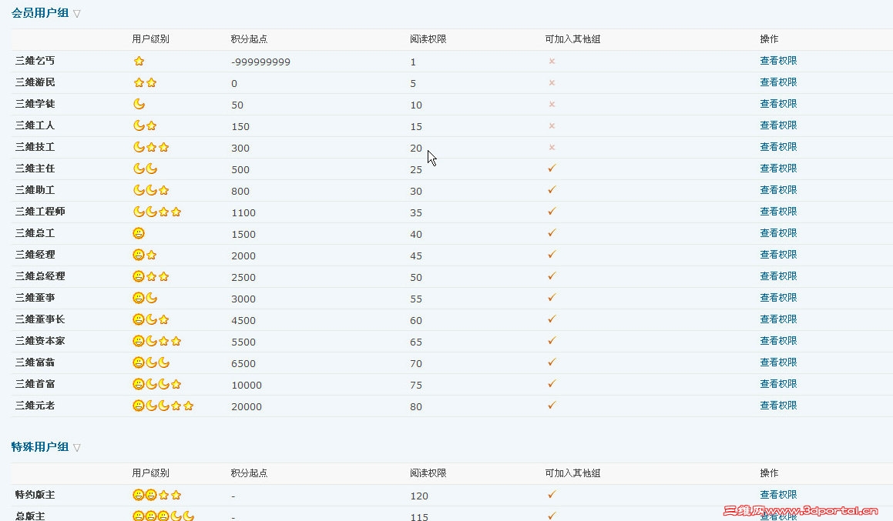Click 操作 header in 特殊用户组 table

tap(770, 473)
